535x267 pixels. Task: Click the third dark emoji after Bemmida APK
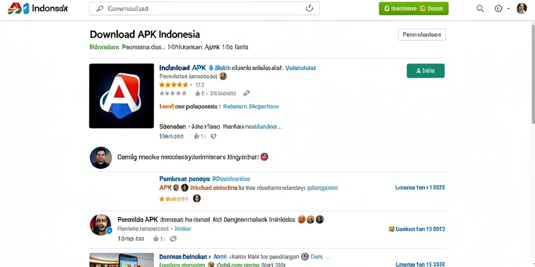[319, 220]
